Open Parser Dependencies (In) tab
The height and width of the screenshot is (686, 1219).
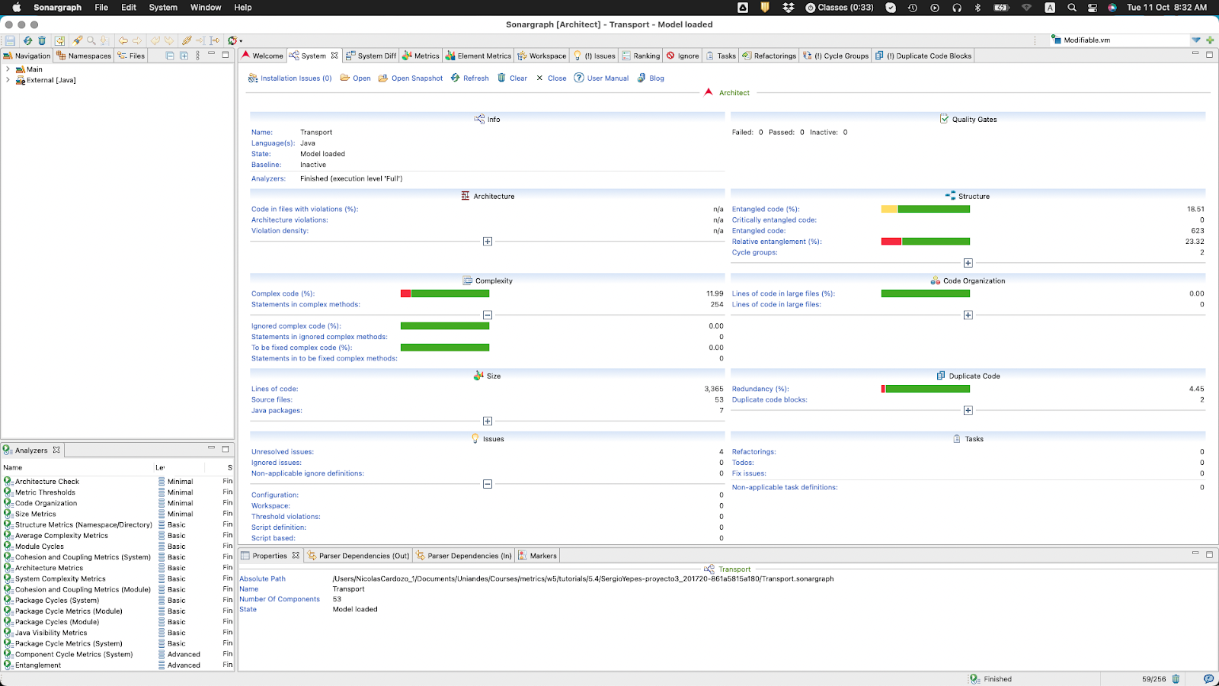[x=464, y=556]
